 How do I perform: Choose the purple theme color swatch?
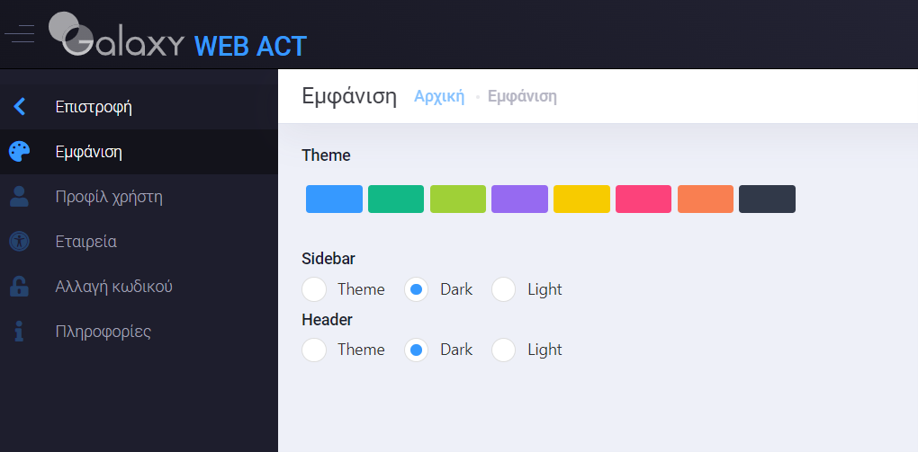[x=520, y=199]
